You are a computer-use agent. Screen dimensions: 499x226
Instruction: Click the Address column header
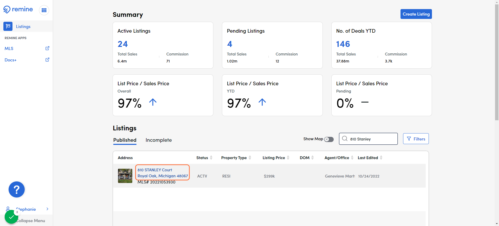point(125,158)
